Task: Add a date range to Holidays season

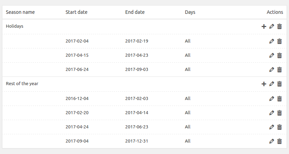Action: point(264,26)
